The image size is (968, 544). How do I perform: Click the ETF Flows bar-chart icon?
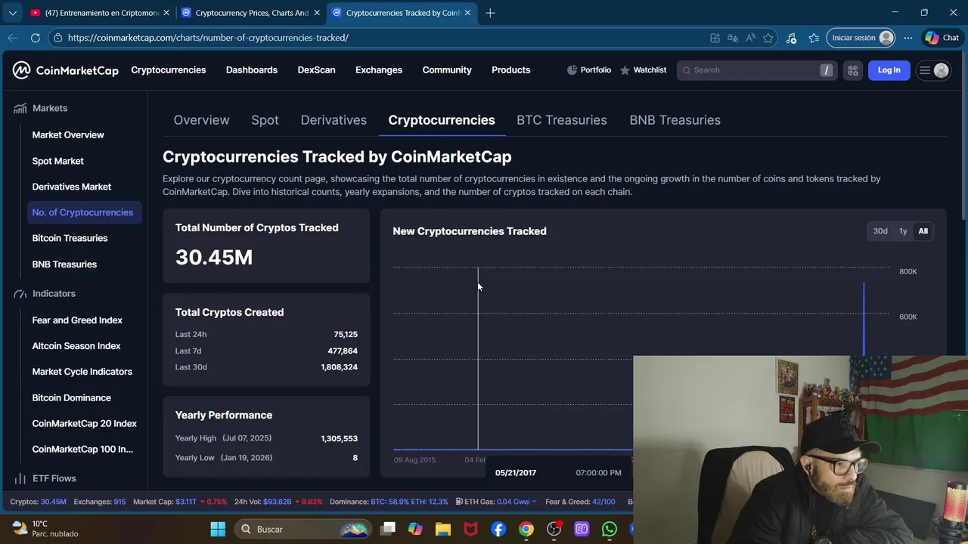tap(20, 478)
